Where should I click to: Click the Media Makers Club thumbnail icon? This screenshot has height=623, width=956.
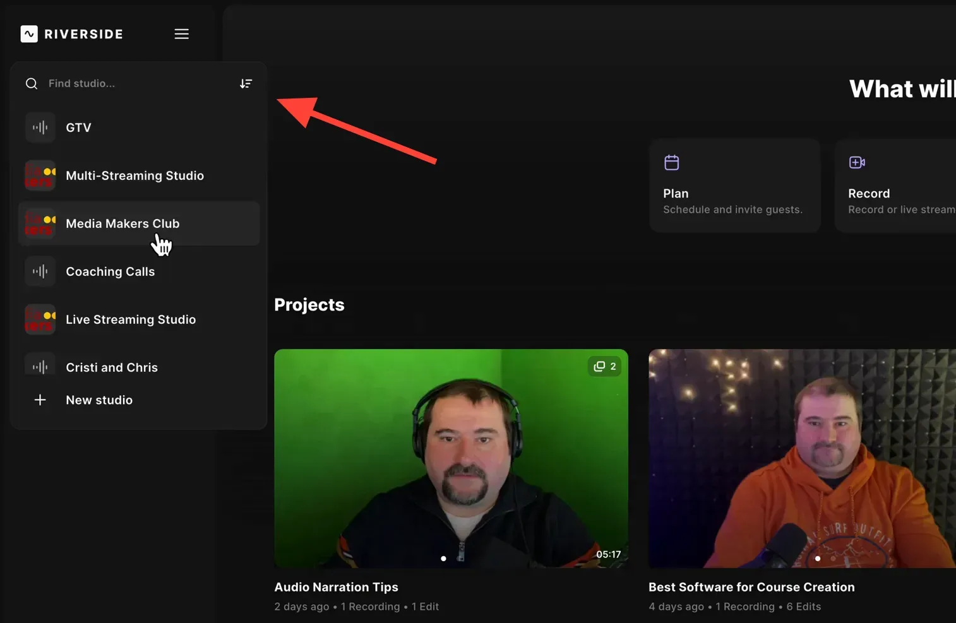pos(40,223)
